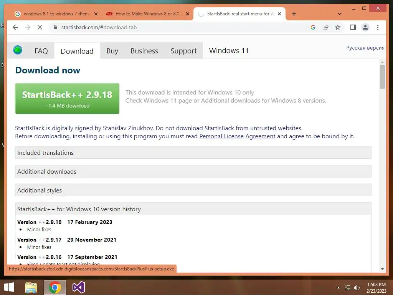Image resolution: width=393 pixels, height=295 pixels.
Task: Select the Download page tab
Action: [77, 51]
